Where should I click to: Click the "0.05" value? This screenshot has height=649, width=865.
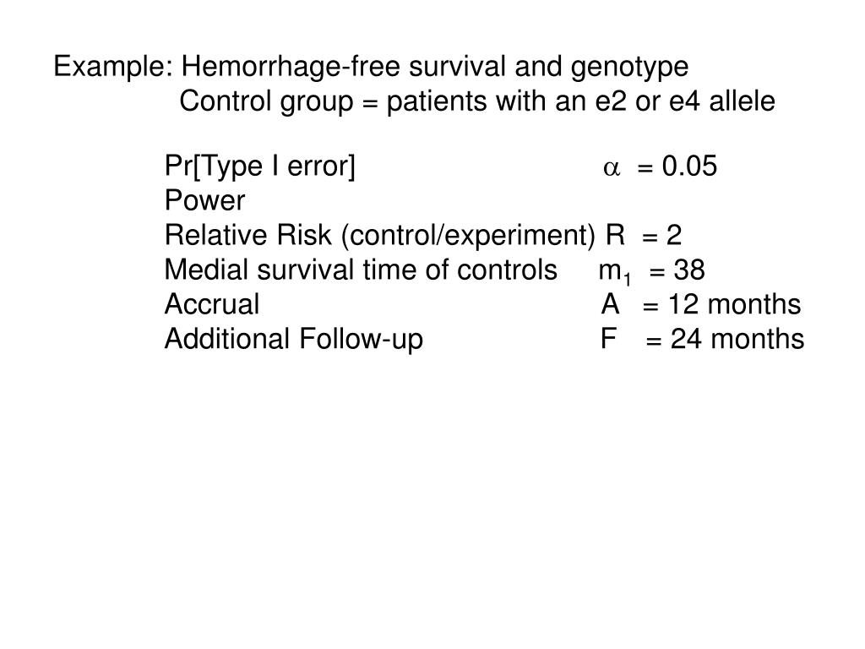tap(690, 167)
